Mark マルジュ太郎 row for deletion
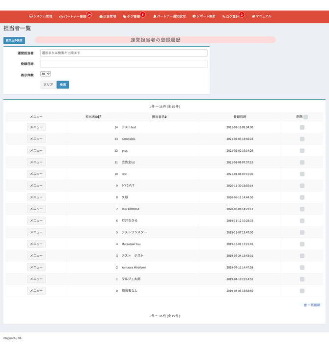Viewport: 329px width, 358px height. [302, 279]
